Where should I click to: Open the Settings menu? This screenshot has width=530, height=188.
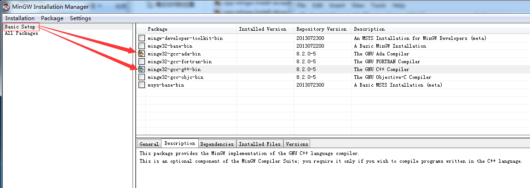(81, 18)
